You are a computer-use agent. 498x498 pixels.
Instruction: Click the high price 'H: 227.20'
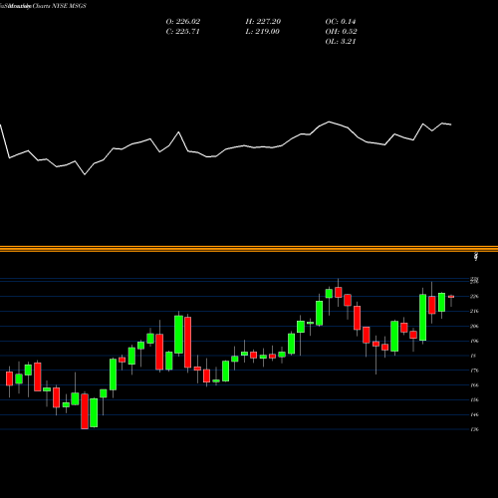pyautogui.click(x=263, y=22)
